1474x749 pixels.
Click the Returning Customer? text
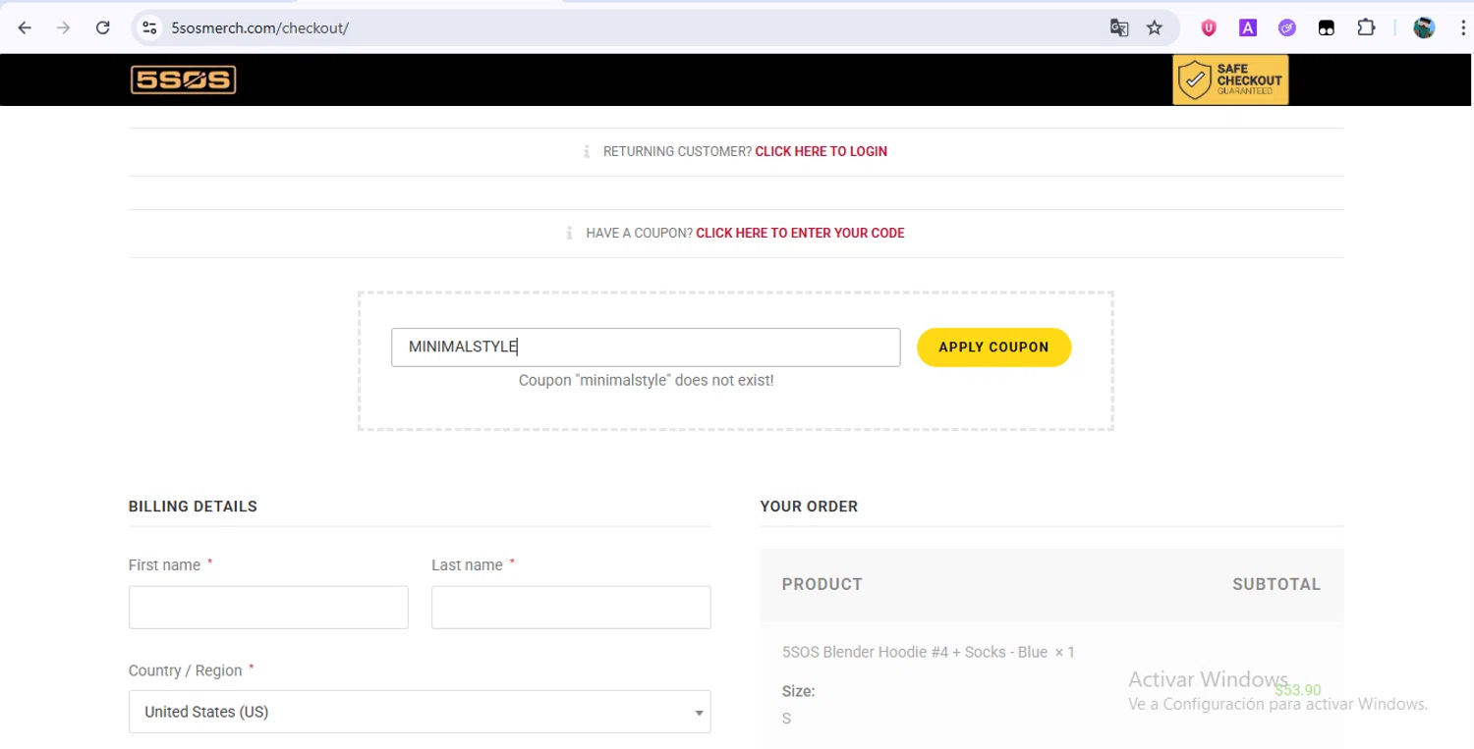[x=677, y=151]
